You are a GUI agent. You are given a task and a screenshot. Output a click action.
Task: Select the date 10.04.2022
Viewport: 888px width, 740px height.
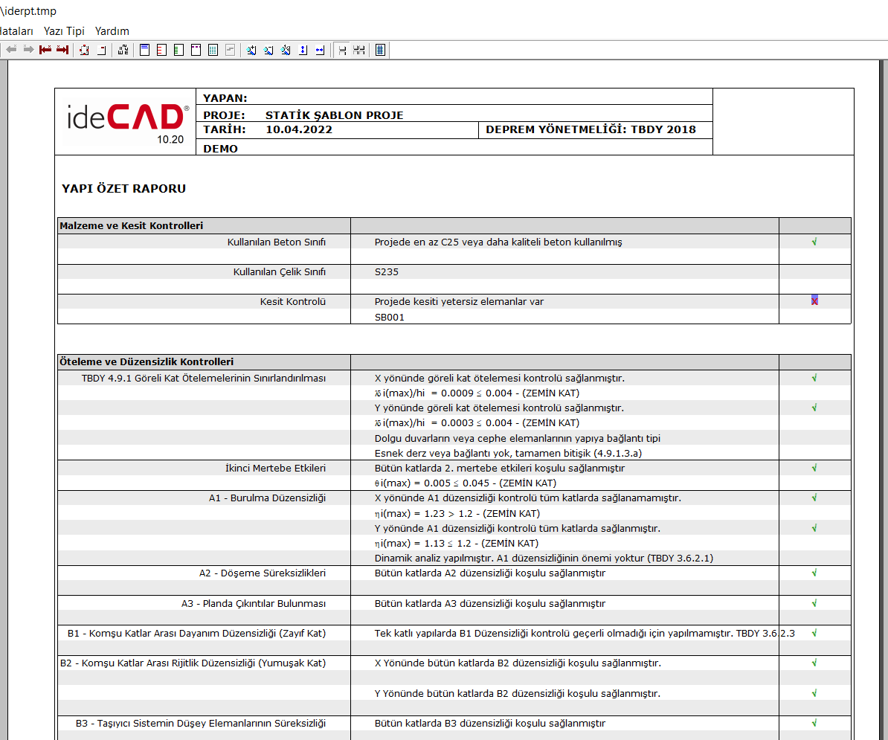pyautogui.click(x=299, y=129)
